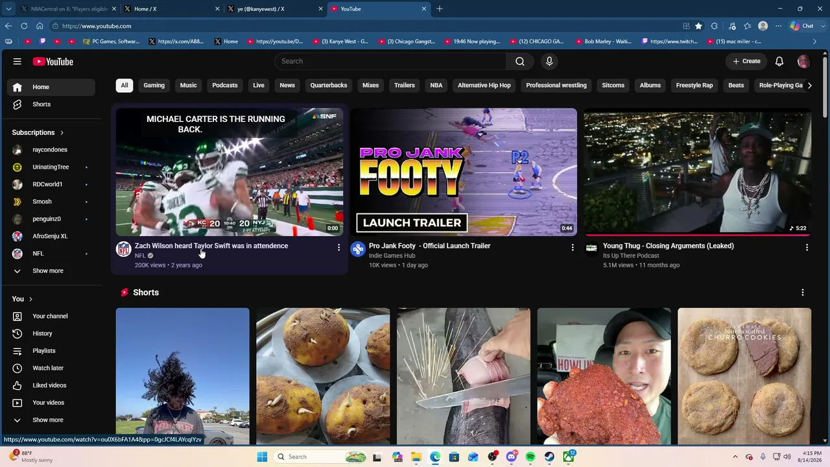830x467 pixels.
Task: Click the NFL channel avatar beside Zach Wilson video
Action: point(124,249)
